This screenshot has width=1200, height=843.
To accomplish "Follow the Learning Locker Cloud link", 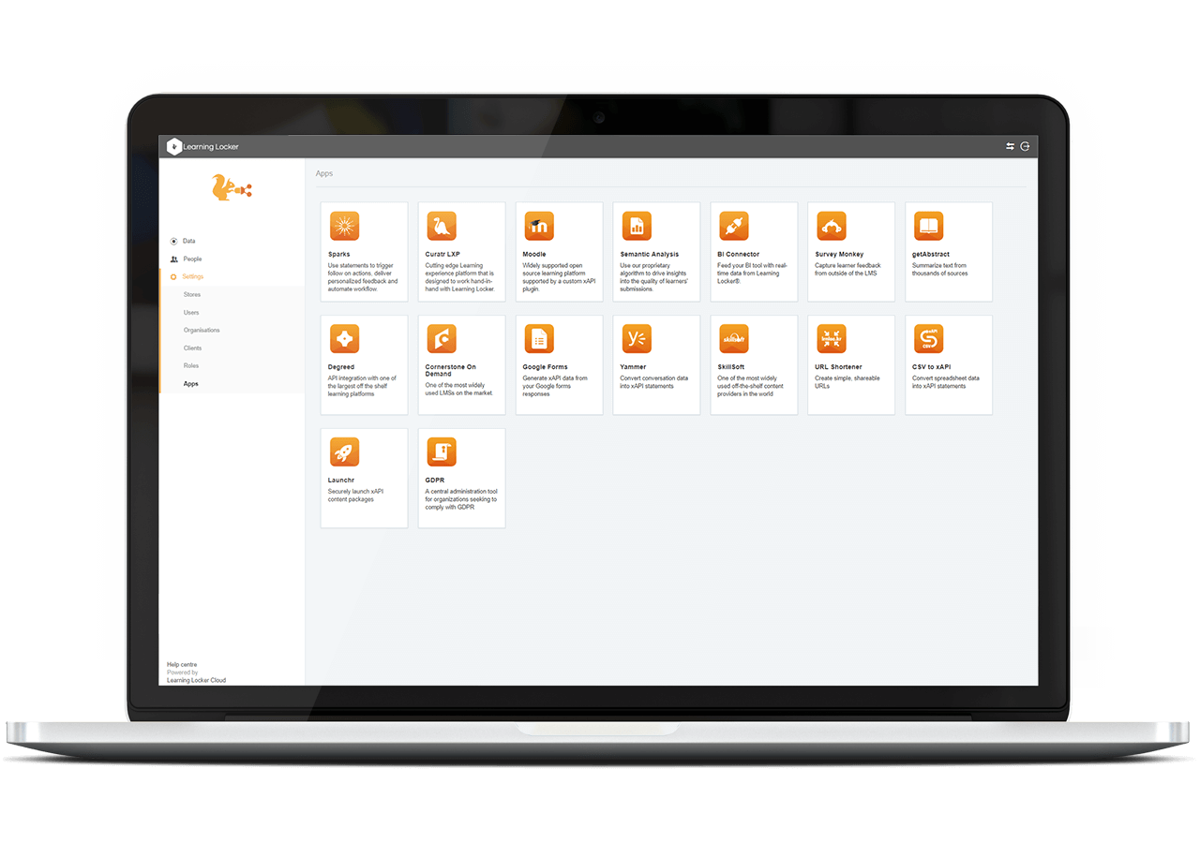I will click(x=196, y=681).
